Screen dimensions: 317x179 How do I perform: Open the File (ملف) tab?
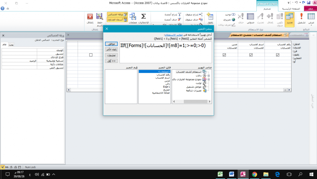(x=310, y=9)
